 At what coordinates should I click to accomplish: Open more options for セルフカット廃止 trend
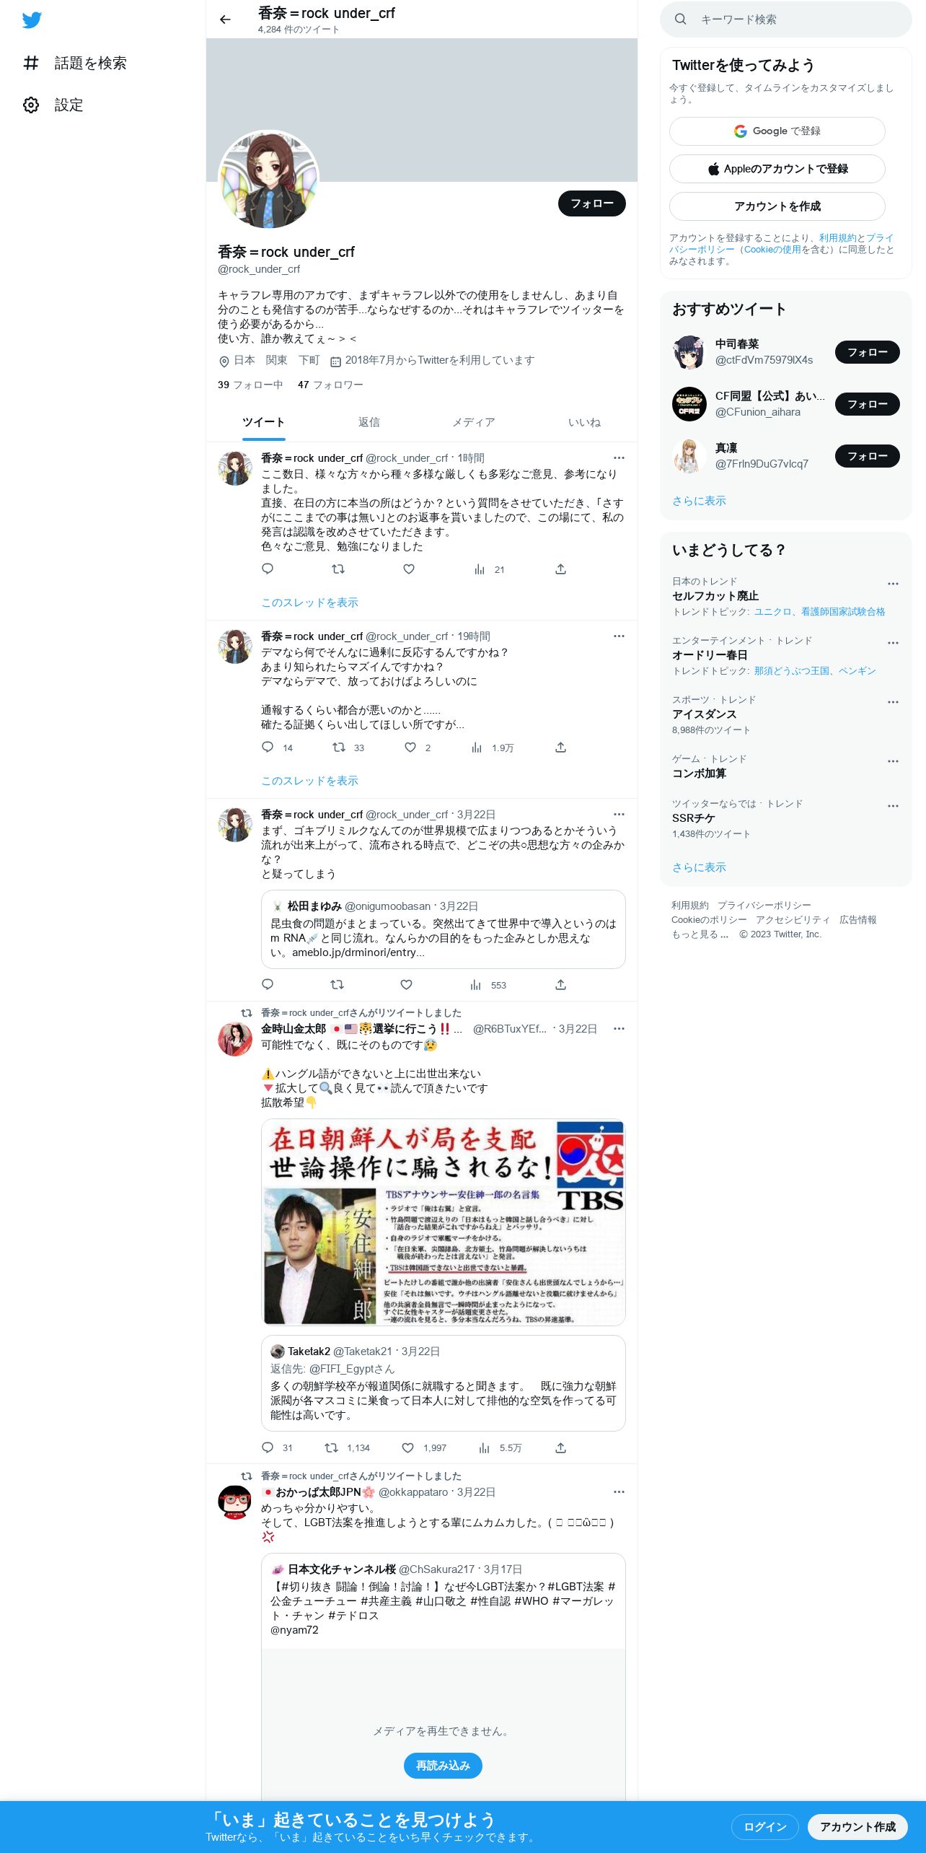coord(893,584)
